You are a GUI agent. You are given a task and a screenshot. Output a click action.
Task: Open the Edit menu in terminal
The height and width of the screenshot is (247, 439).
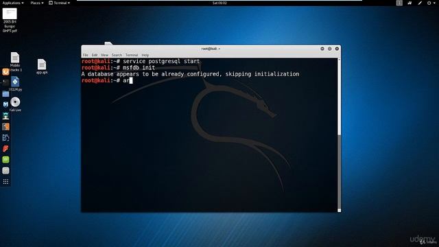[x=95, y=55]
